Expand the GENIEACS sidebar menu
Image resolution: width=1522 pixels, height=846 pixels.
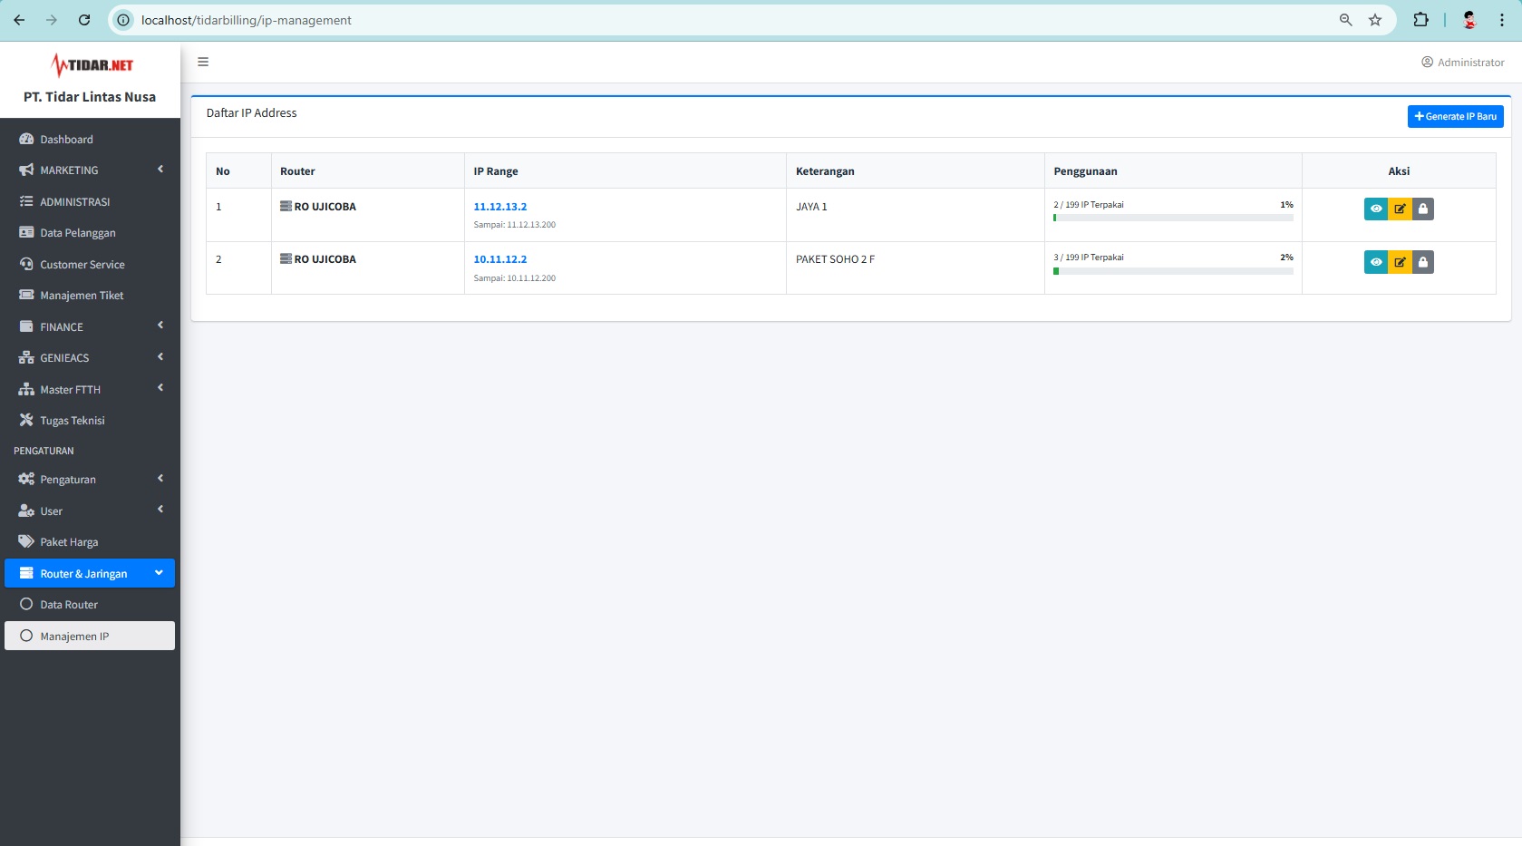(x=90, y=358)
